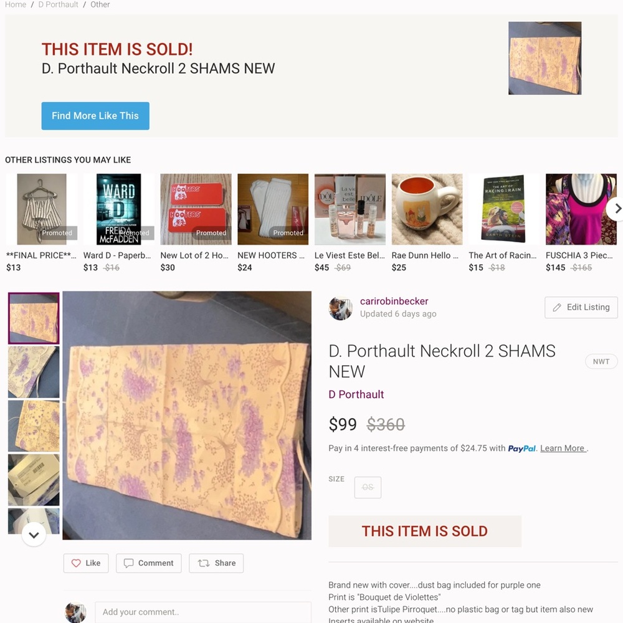Open carirobinbecker seller avatar
Screen dimensions: 623x623
tap(341, 308)
